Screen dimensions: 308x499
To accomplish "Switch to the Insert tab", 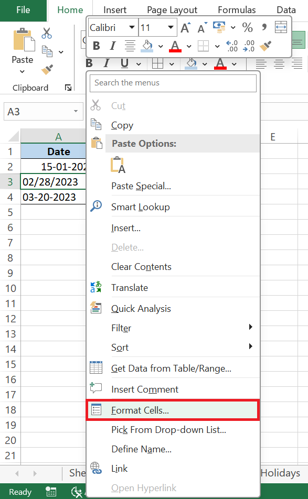I will [115, 10].
